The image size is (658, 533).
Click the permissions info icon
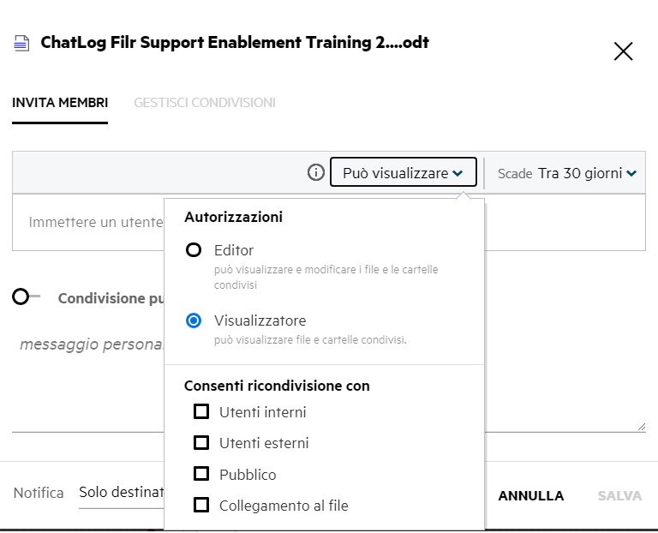[315, 173]
